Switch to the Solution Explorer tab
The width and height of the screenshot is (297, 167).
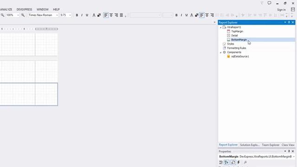point(250,145)
